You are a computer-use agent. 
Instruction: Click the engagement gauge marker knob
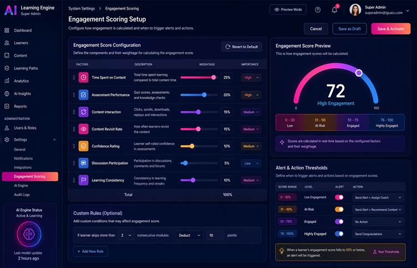(x=359, y=73)
